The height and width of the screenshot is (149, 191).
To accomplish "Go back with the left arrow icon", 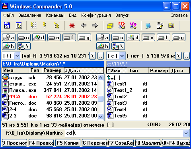I will [x=84, y=25].
